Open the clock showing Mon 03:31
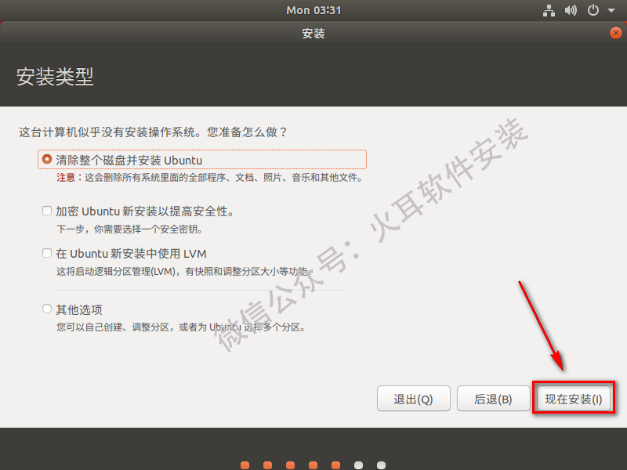 (x=313, y=10)
